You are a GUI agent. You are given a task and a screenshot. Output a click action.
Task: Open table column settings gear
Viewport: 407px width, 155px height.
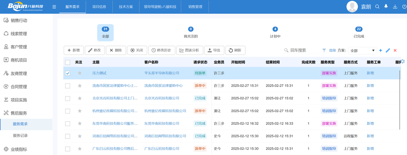pyautogui.click(x=403, y=62)
